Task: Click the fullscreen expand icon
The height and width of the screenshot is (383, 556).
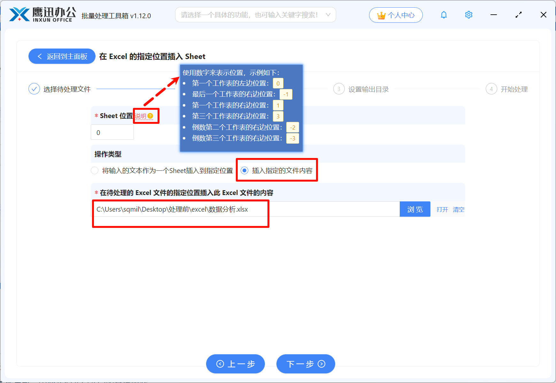Action: (x=519, y=15)
